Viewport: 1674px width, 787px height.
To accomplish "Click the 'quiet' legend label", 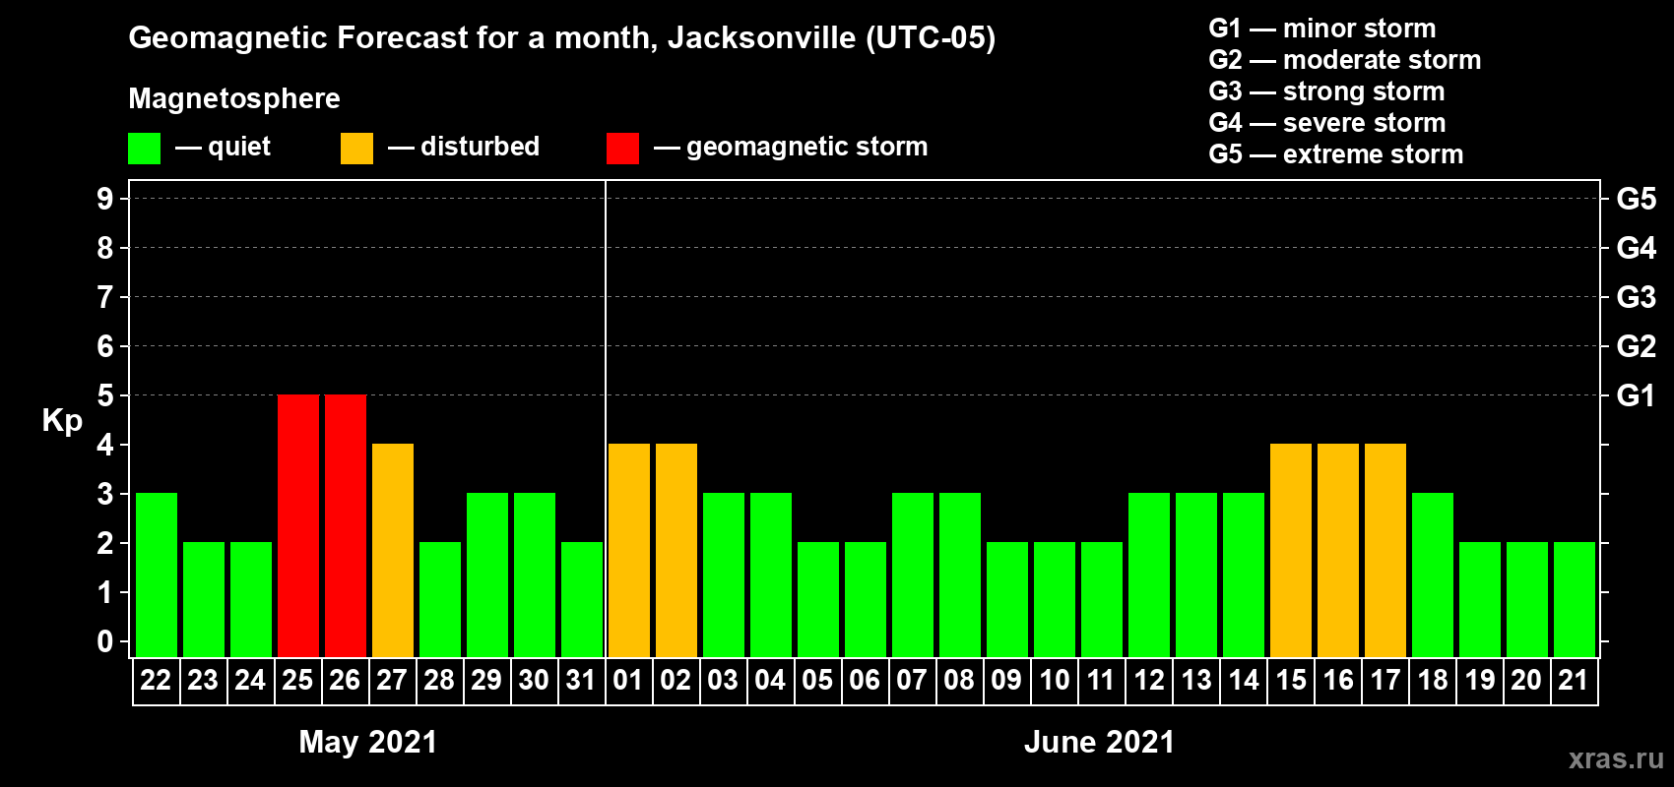I will (x=239, y=148).
